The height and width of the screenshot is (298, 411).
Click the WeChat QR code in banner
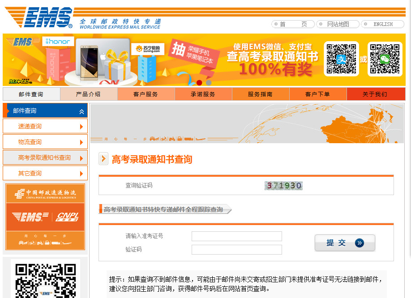385,59
